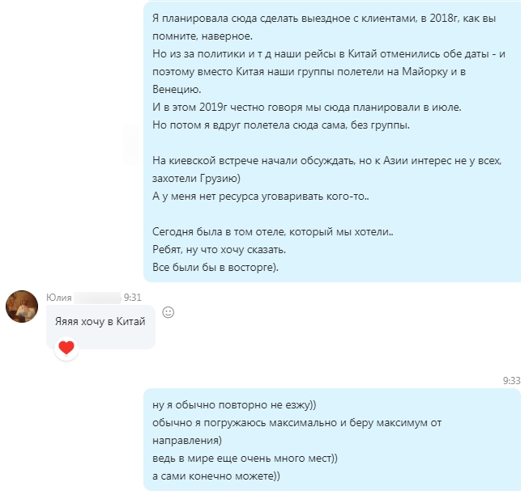Click the line 'Ребят, ну что хочу сказать.'

point(219,249)
